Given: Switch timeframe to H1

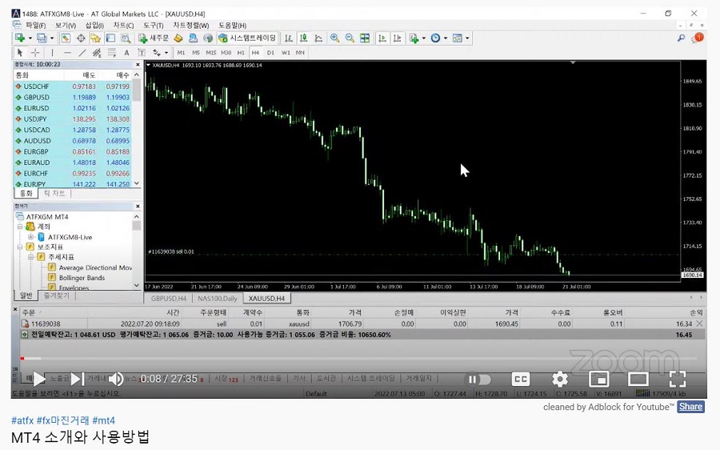Looking at the screenshot, I should [x=241, y=53].
